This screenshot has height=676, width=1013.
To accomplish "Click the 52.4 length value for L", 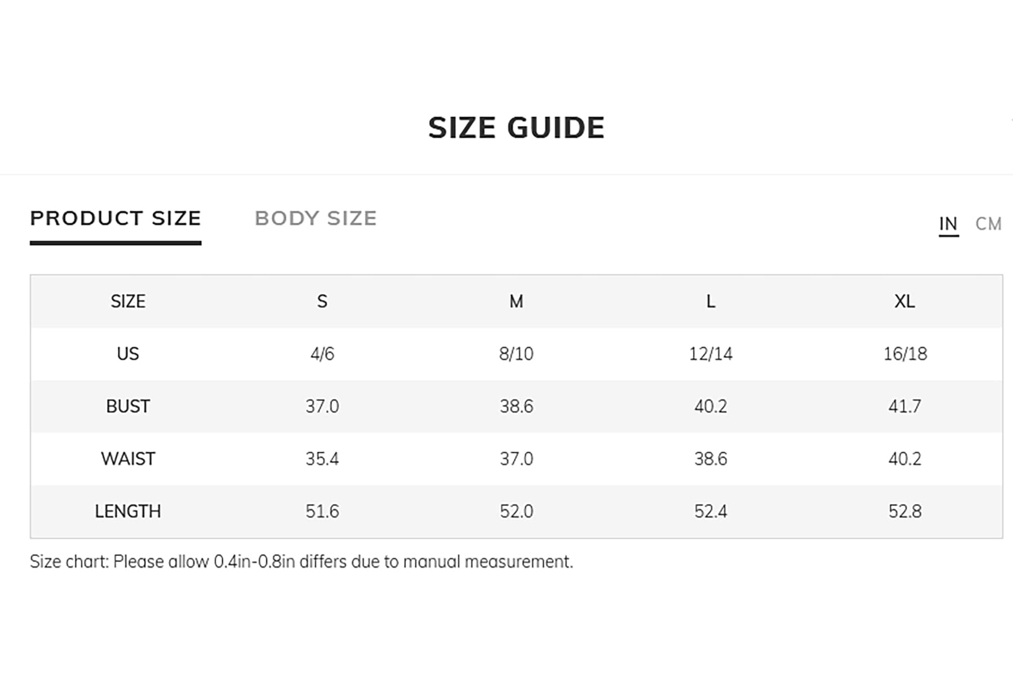I will click(x=711, y=511).
